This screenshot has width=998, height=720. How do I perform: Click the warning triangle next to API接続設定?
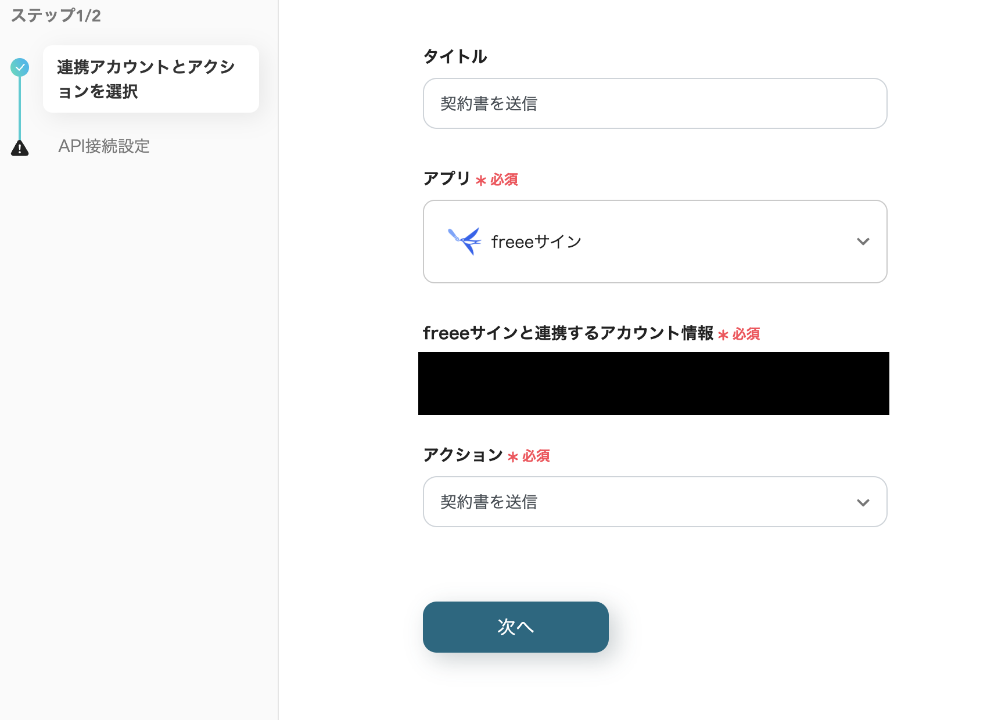pyautogui.click(x=20, y=147)
